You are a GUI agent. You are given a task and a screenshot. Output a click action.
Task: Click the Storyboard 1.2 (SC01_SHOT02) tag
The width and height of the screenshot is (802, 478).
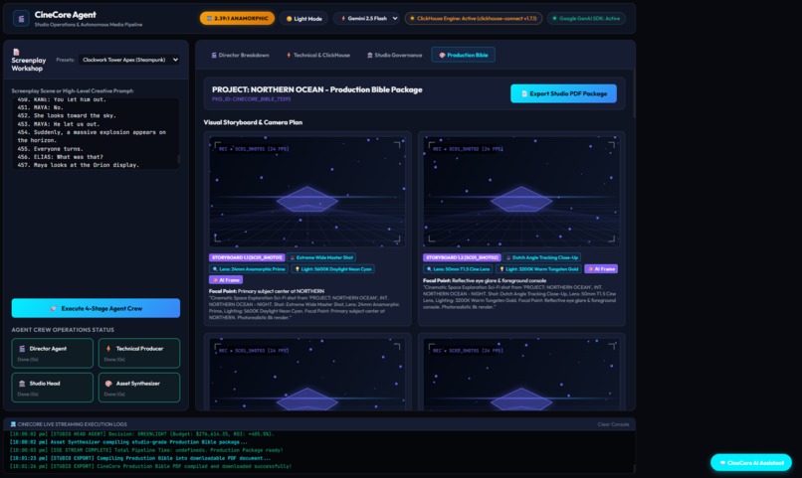coord(461,257)
